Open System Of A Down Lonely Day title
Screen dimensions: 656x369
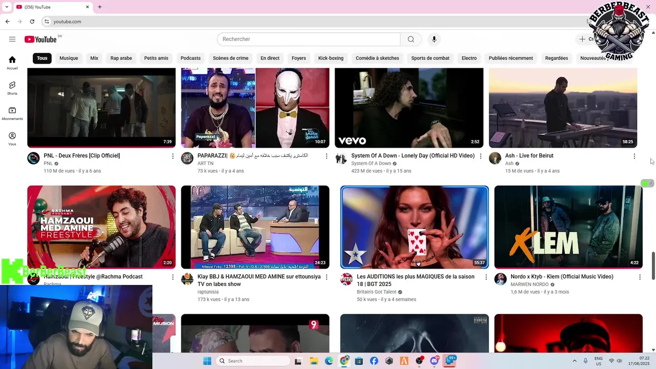[x=413, y=156]
